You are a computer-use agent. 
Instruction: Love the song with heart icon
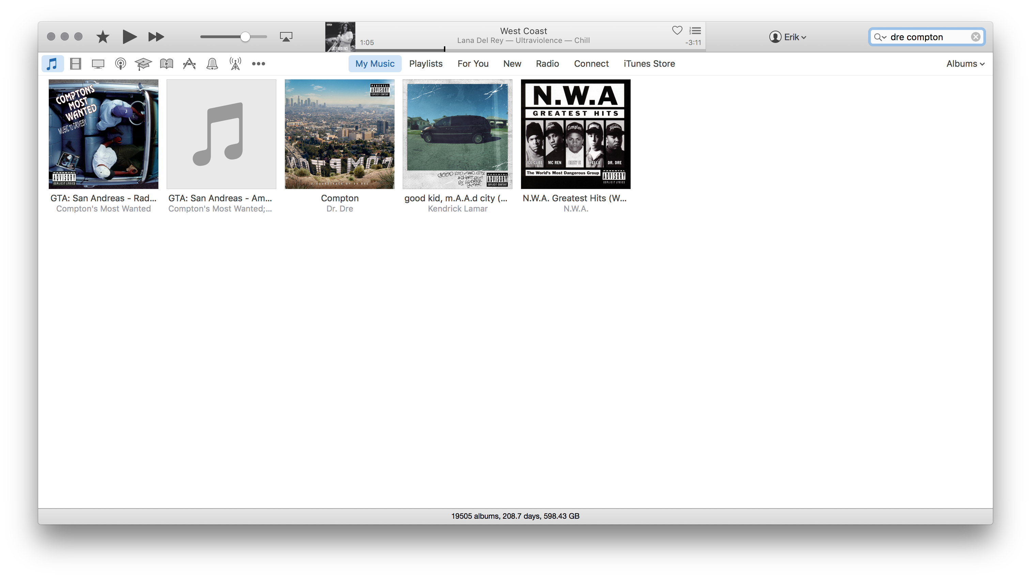click(x=677, y=30)
